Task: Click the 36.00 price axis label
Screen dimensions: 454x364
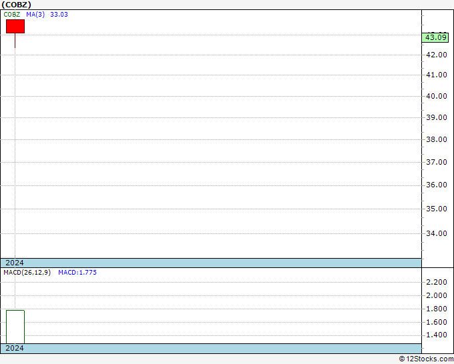Action: [x=437, y=185]
